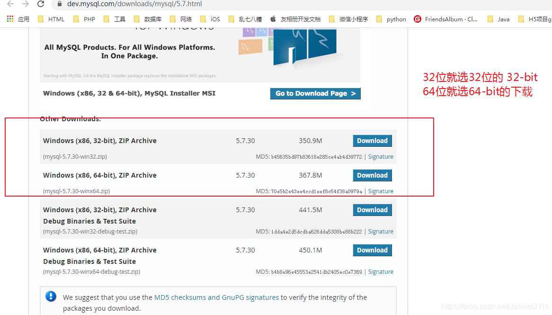Click the filename (mysql-5.7.30-winx64.zip)
The height and width of the screenshot is (315, 552).
pos(76,191)
